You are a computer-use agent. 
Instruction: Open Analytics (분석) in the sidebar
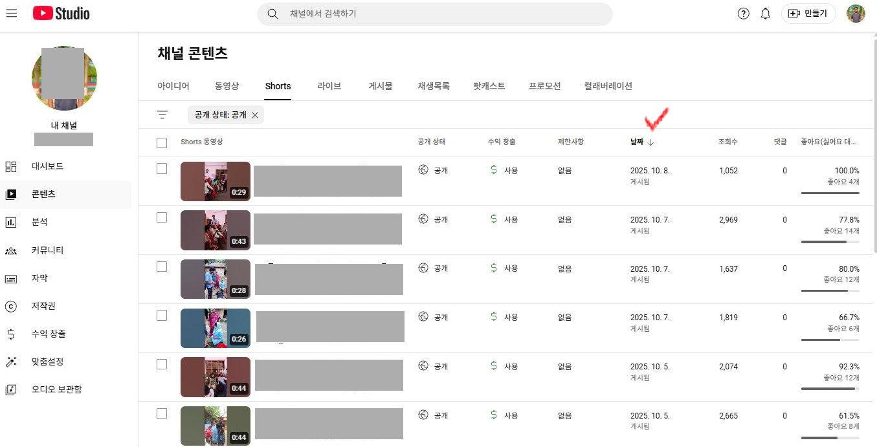point(39,222)
